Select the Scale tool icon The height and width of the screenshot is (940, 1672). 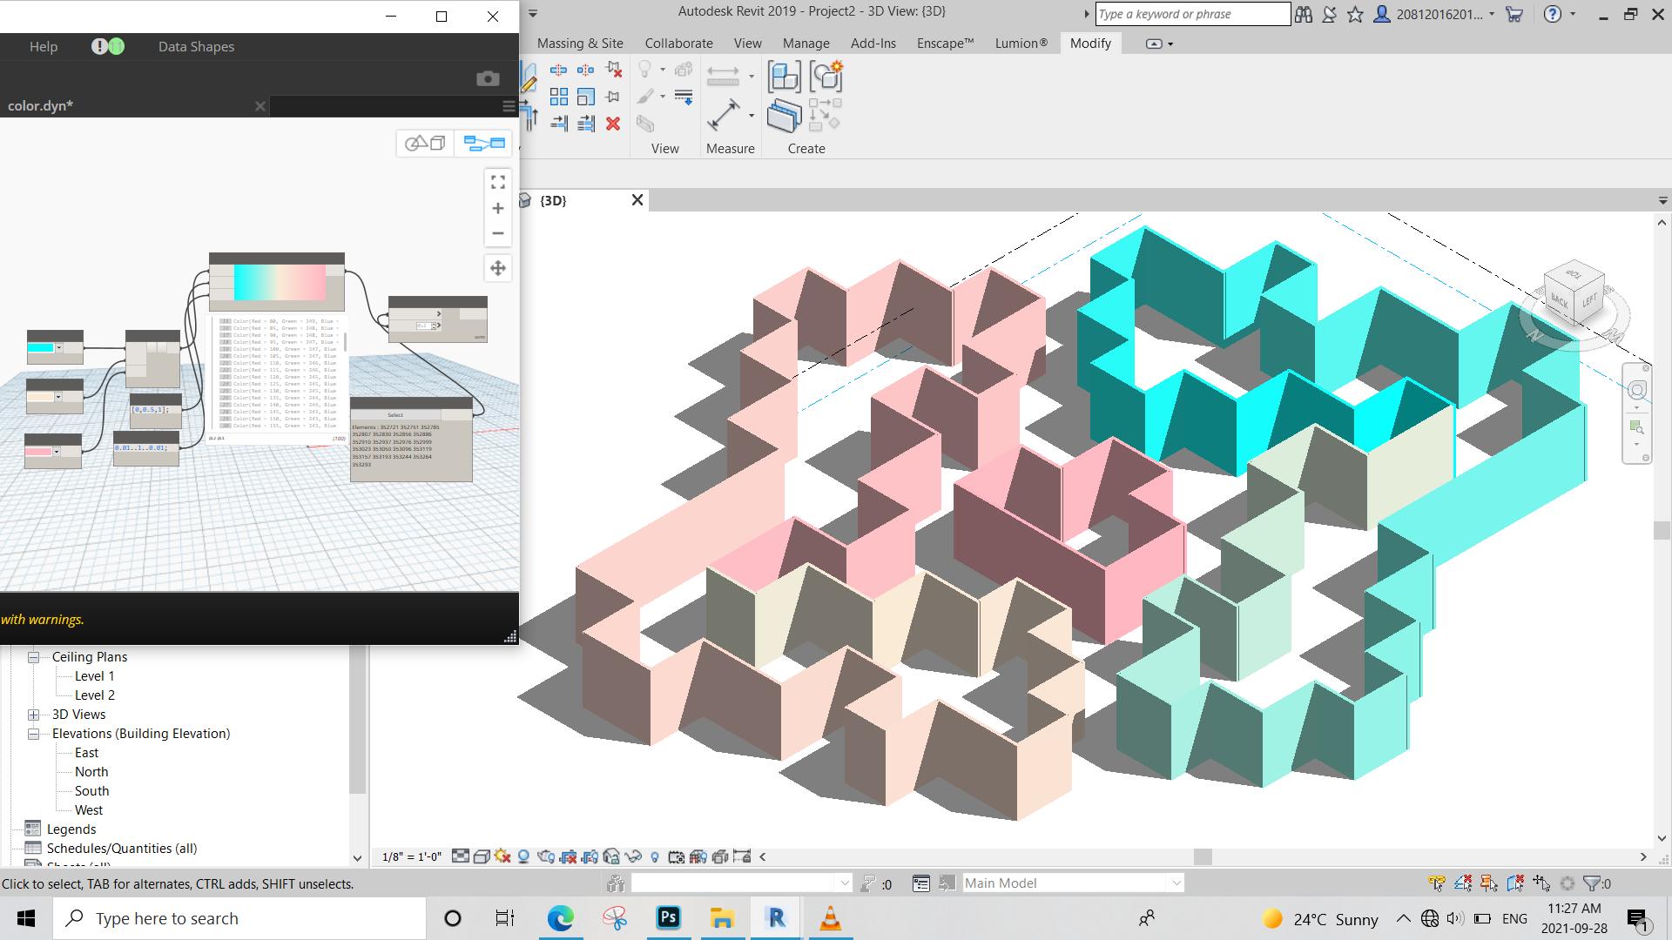(x=586, y=97)
